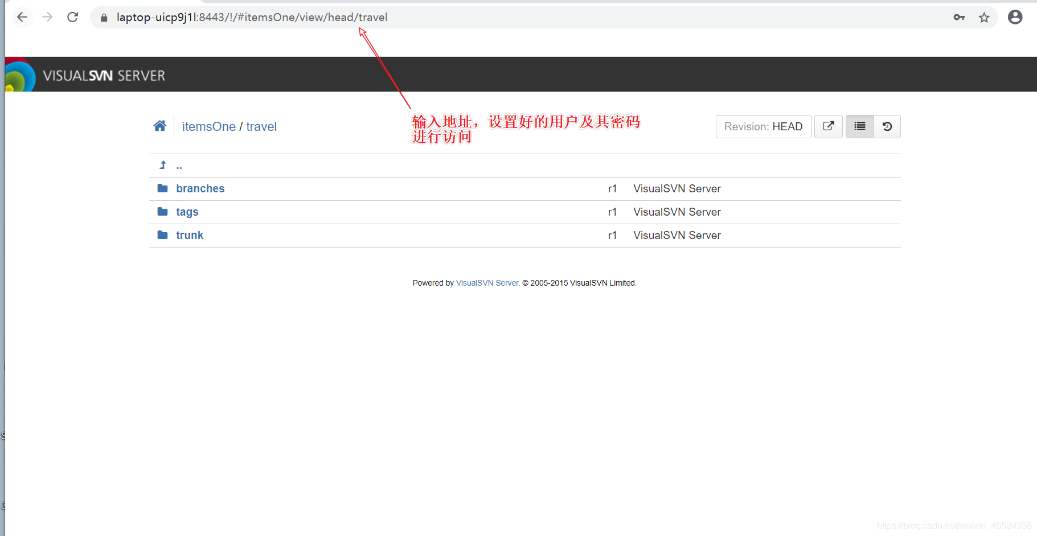Open the branches folder link
The width and height of the screenshot is (1037, 536).
click(200, 188)
